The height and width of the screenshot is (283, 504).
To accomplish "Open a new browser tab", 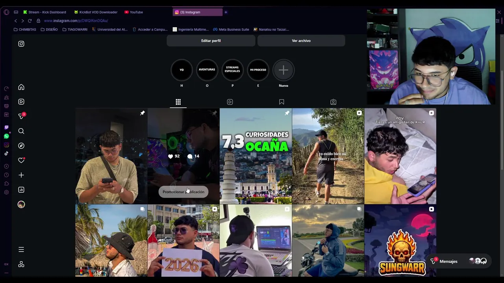I will tap(226, 12).
